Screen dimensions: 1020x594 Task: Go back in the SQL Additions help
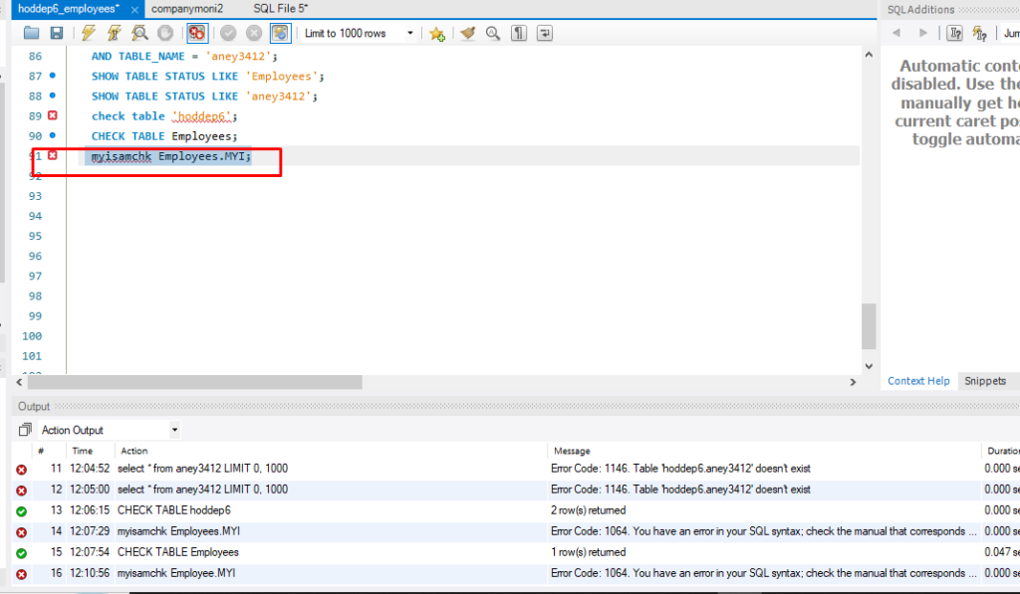pyautogui.click(x=896, y=33)
